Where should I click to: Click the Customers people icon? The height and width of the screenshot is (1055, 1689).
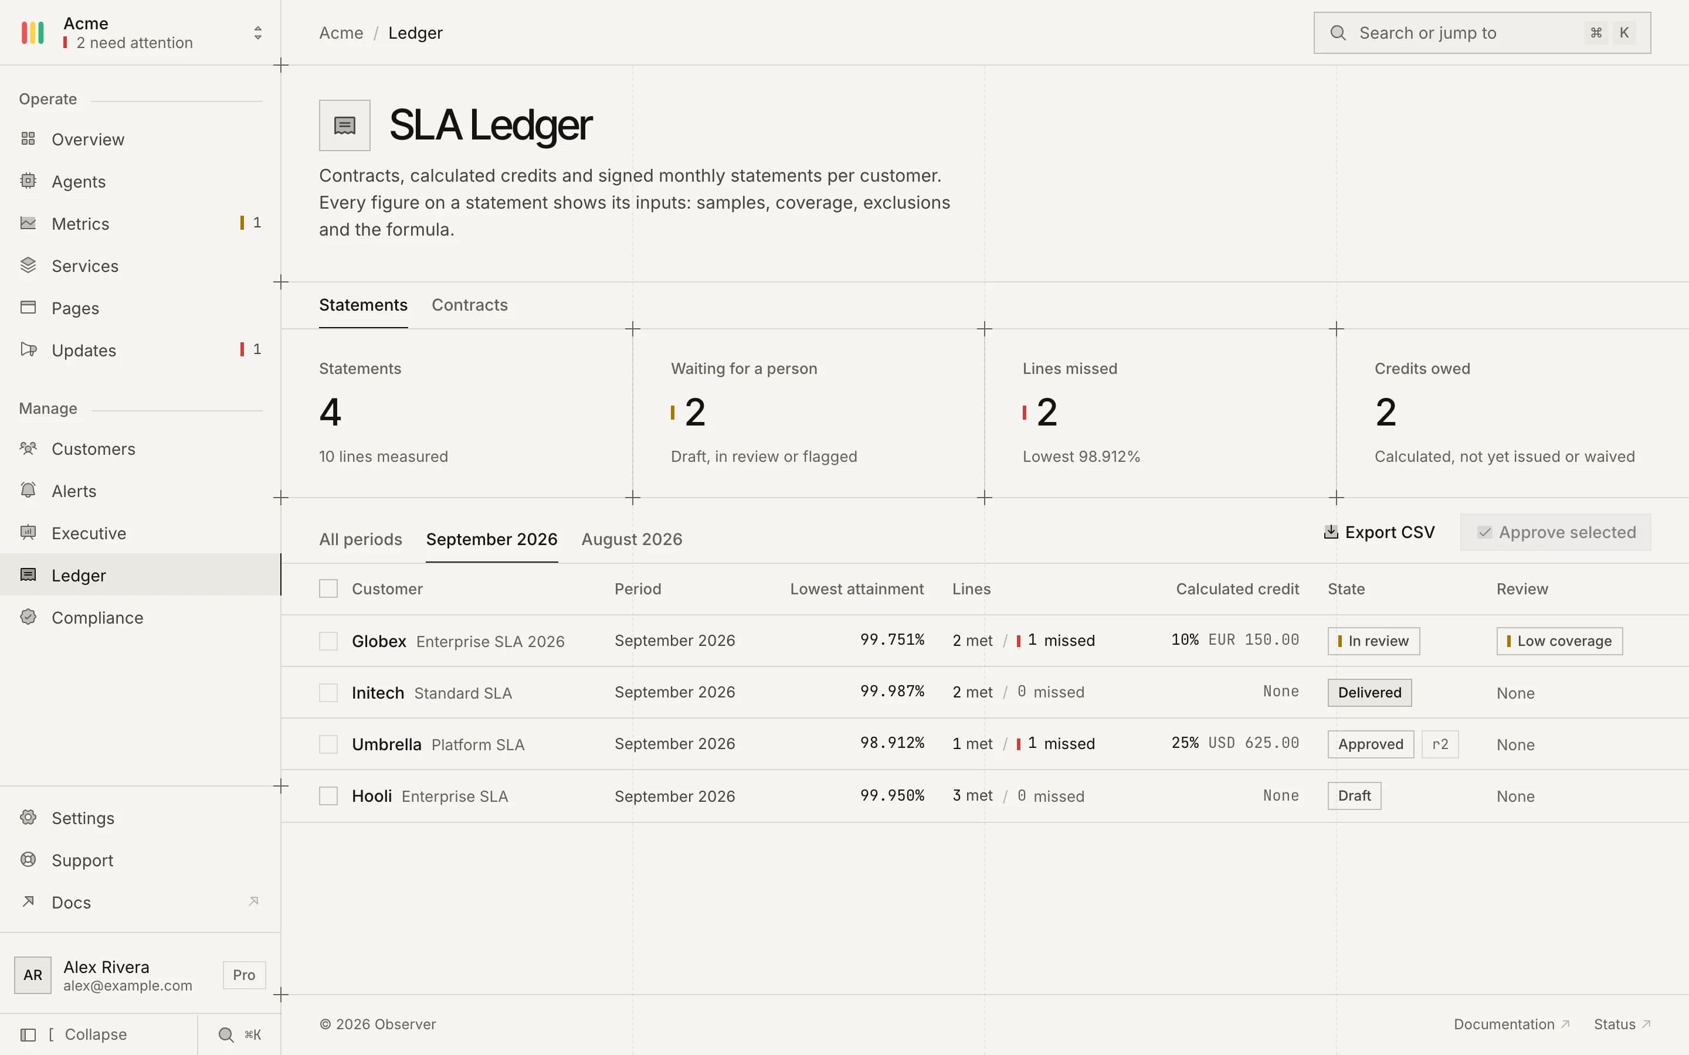pos(28,448)
